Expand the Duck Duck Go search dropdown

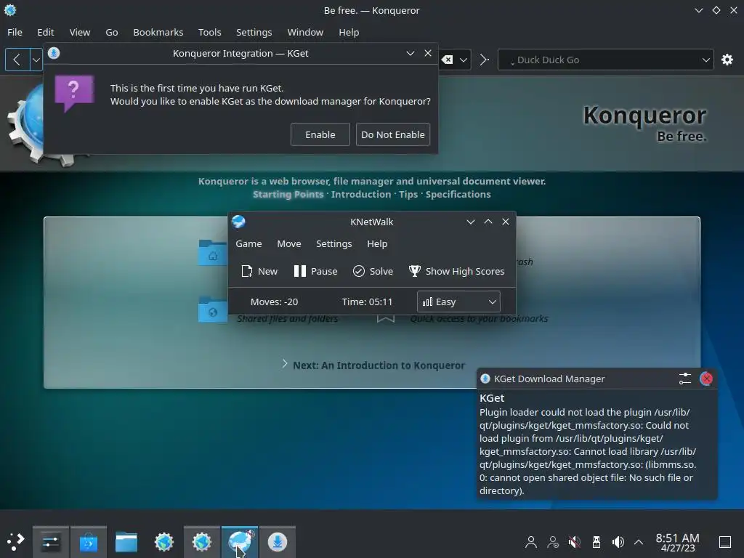[706, 60]
